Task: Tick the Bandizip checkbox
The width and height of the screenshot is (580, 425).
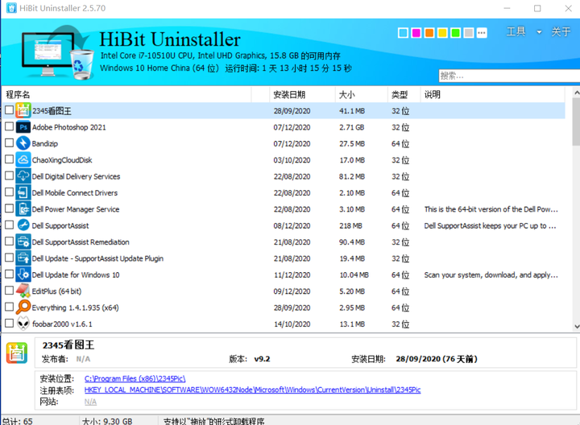Action: pyautogui.click(x=9, y=142)
